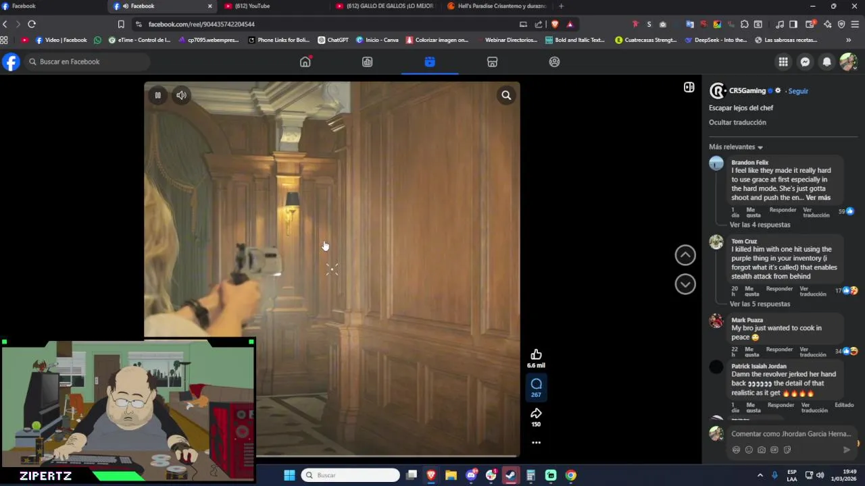The height and width of the screenshot is (486, 865).
Task: Open ChatGPT bookmark
Action: (x=333, y=40)
